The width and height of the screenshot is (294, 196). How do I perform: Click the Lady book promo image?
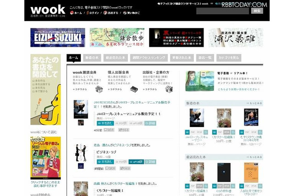point(200,81)
